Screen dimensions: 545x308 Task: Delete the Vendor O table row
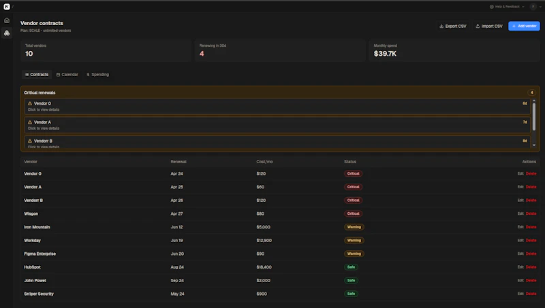[531, 173]
